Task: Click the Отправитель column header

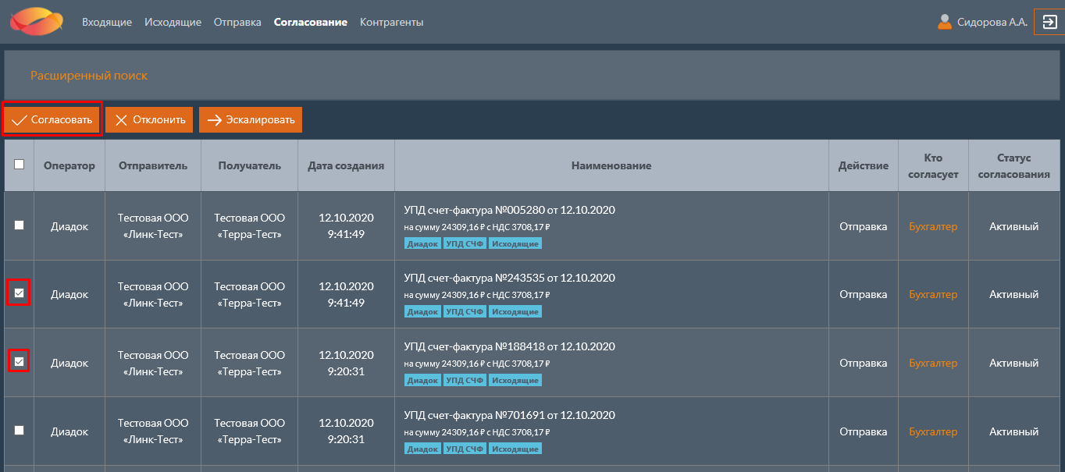Action: pyautogui.click(x=153, y=165)
